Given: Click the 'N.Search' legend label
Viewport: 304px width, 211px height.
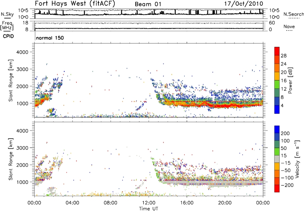Looking at the screenshot, I should tap(293, 14).
